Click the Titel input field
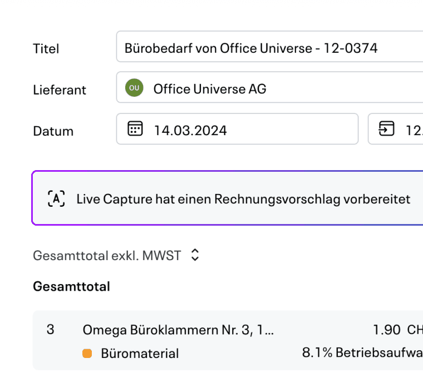 tap(270, 47)
